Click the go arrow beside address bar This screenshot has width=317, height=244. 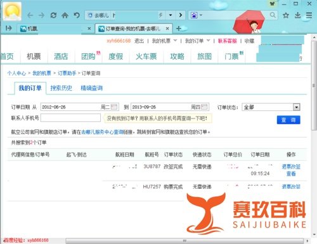tap(181, 15)
